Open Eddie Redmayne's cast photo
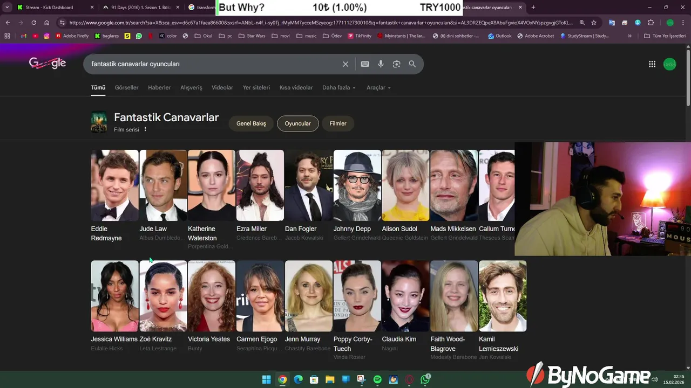Viewport: 691px width, 388px height. [x=114, y=185]
